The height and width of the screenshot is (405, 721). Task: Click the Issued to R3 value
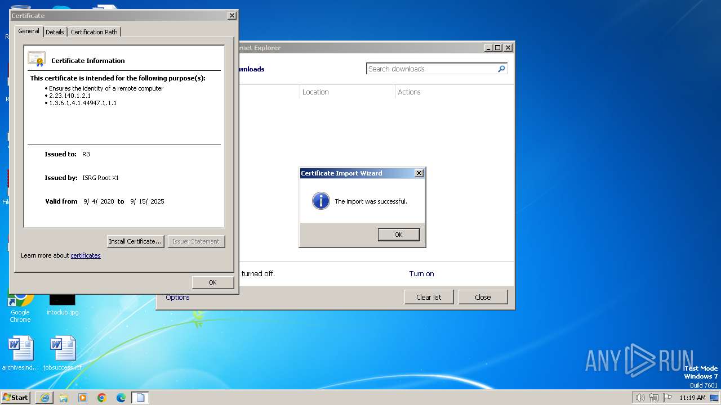point(86,154)
